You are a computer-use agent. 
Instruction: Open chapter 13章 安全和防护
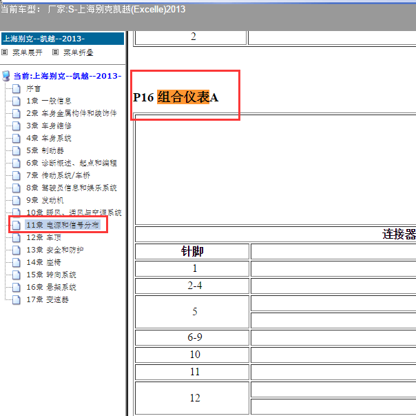pyautogui.click(x=55, y=250)
